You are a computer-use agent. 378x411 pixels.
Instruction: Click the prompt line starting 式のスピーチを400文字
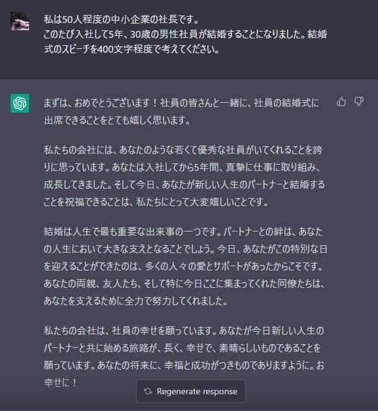[x=132, y=49]
